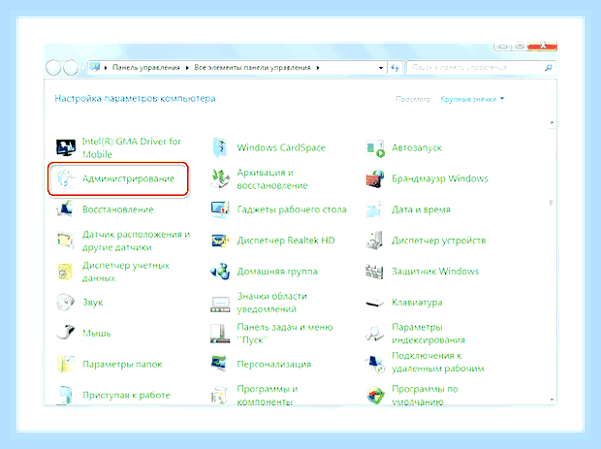Click the Back navigation button
601x449 pixels.
pyautogui.click(x=53, y=68)
